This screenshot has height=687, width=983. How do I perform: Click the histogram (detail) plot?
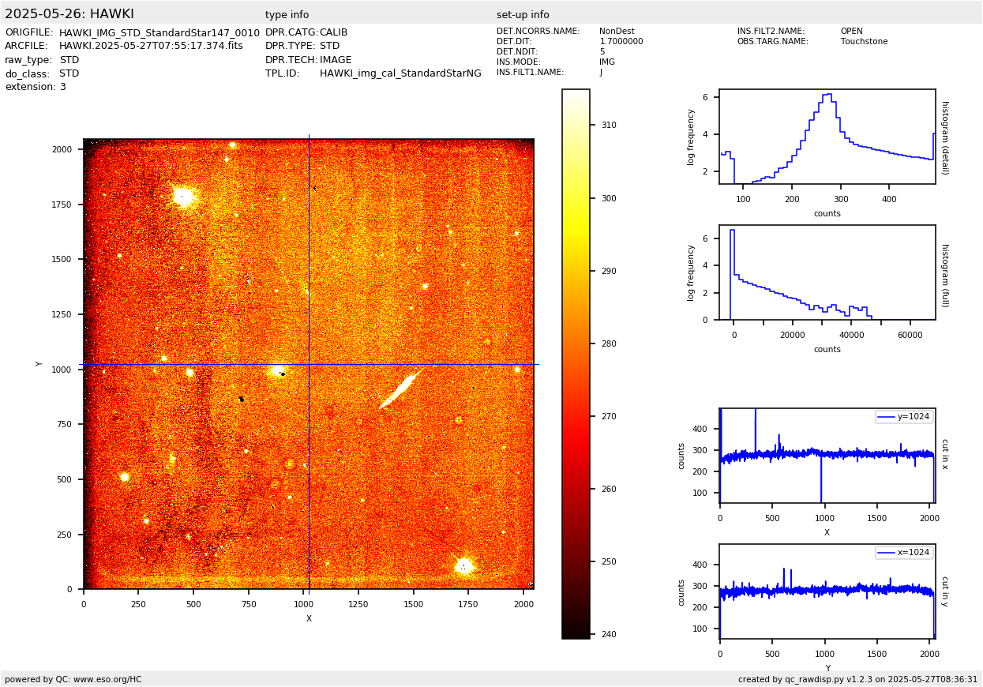(827, 137)
